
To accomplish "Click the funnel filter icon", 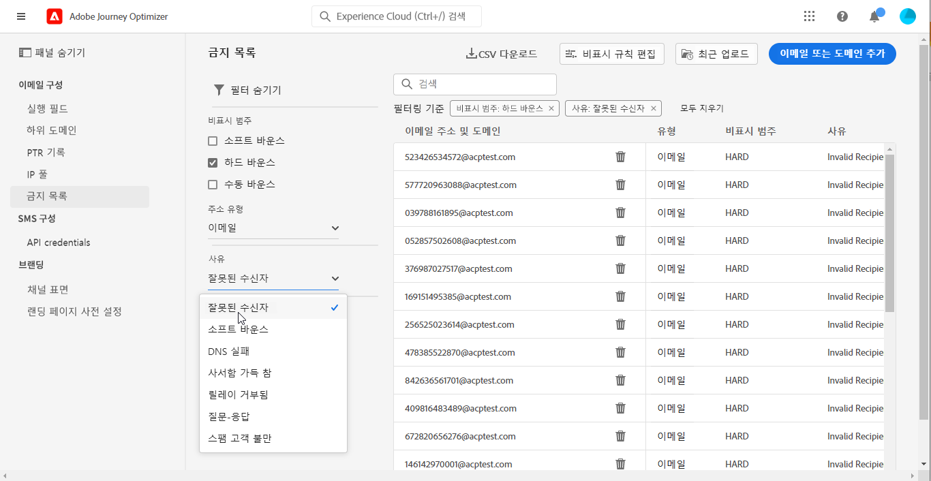I will (219, 90).
